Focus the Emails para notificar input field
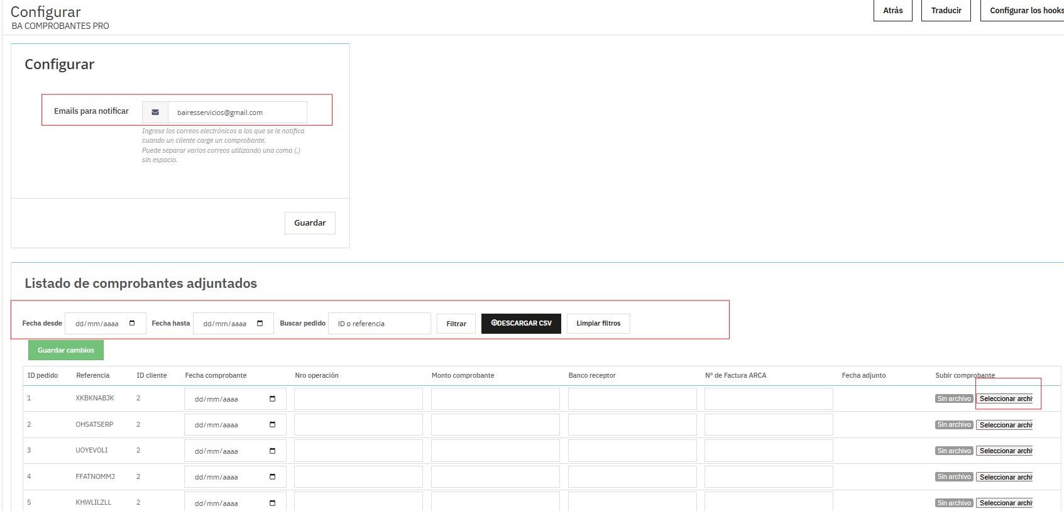The image size is (1064, 511). pos(237,113)
